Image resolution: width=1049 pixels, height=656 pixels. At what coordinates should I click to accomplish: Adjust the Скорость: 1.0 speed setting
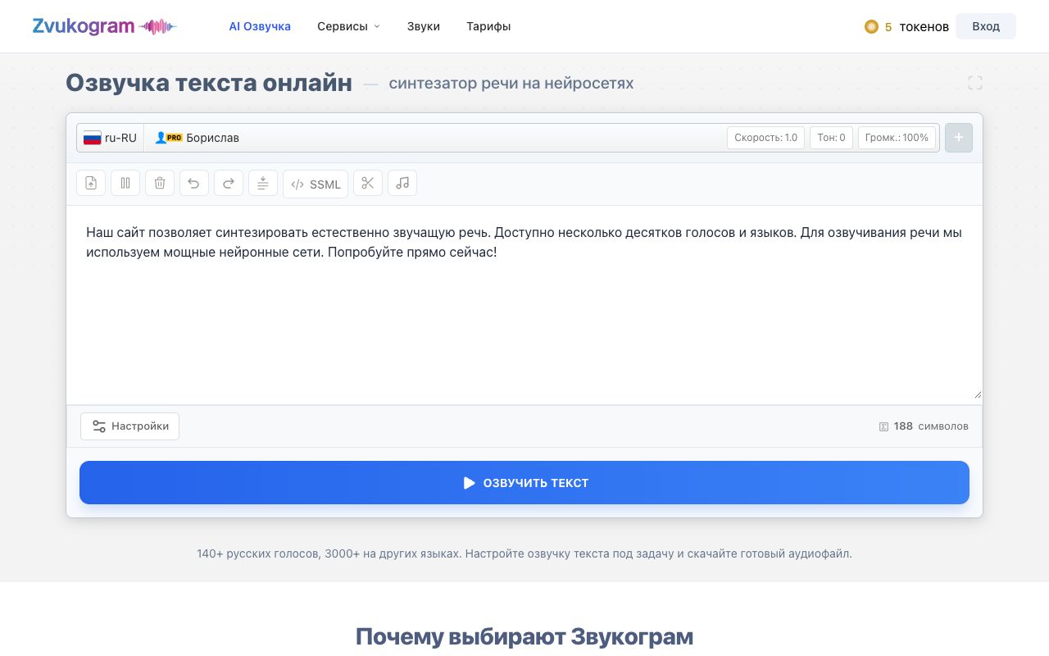coord(766,138)
